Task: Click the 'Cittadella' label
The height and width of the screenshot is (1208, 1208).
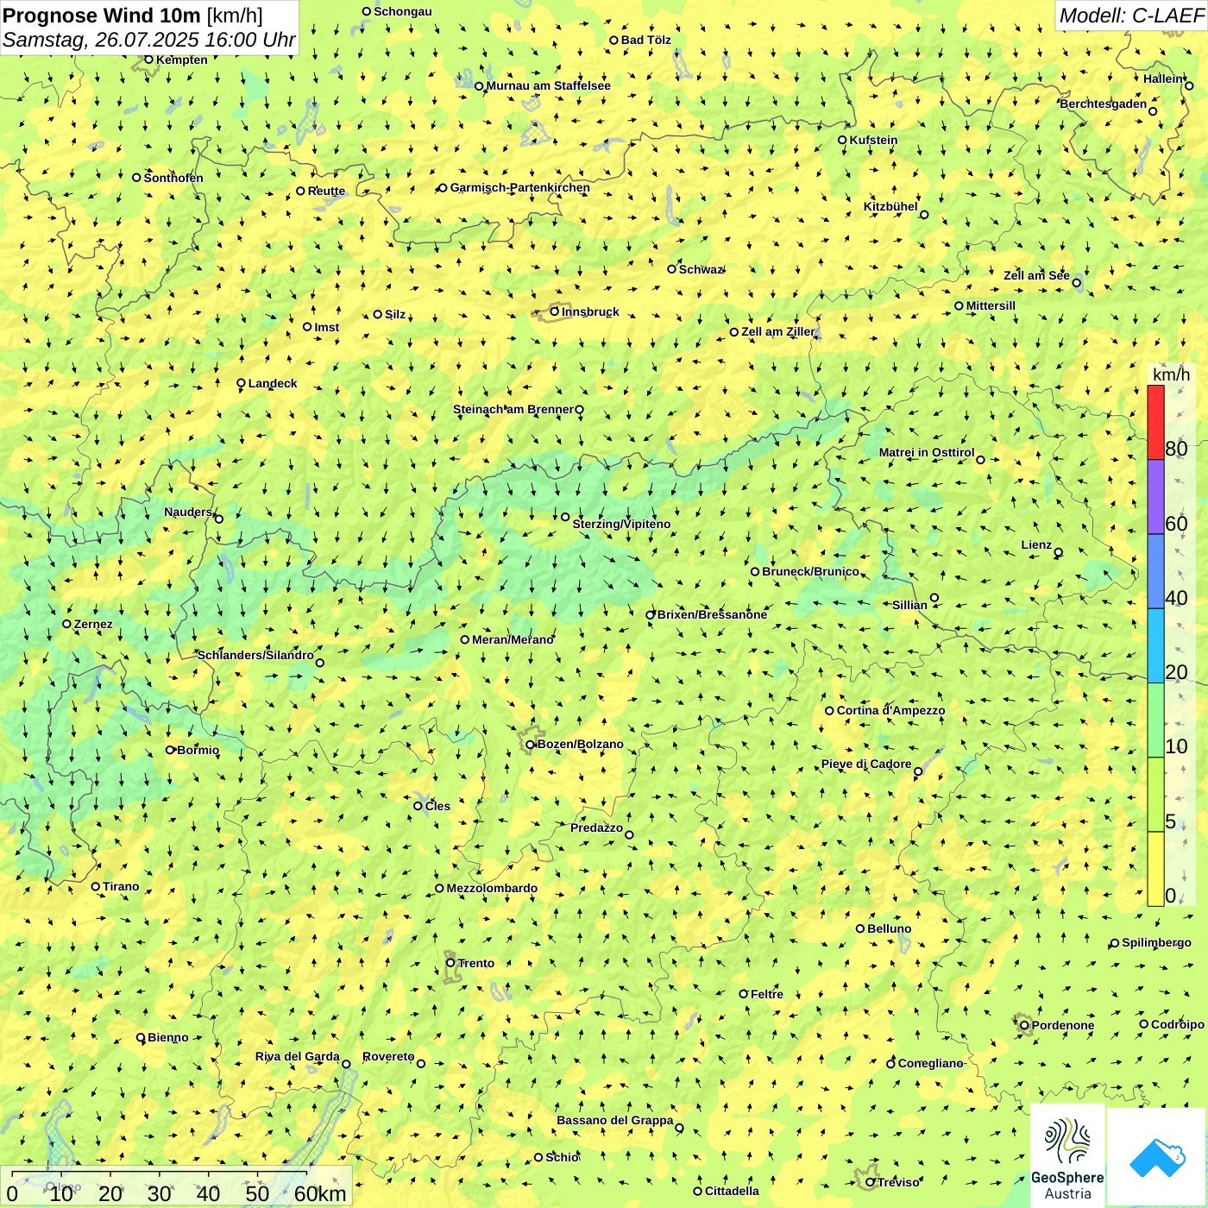Action: [732, 1191]
